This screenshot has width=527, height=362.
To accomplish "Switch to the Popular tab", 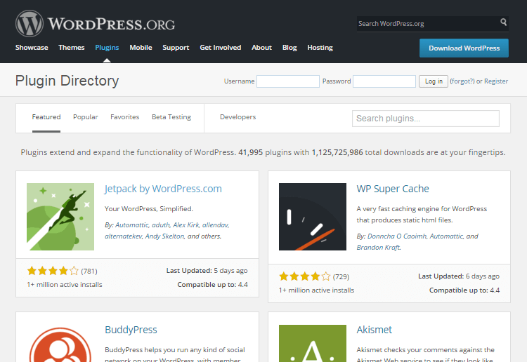I will 86,117.
